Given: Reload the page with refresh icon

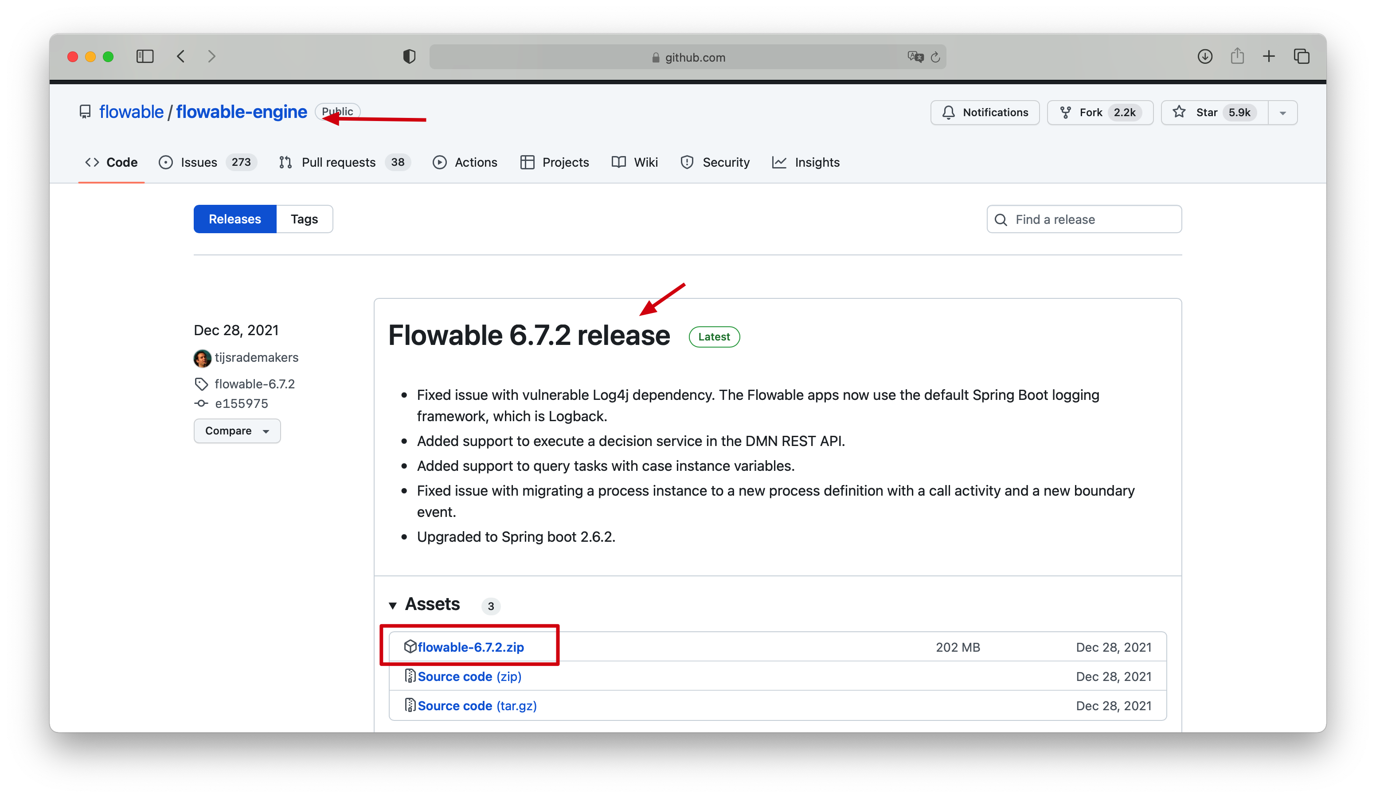Looking at the screenshot, I should click(x=935, y=57).
